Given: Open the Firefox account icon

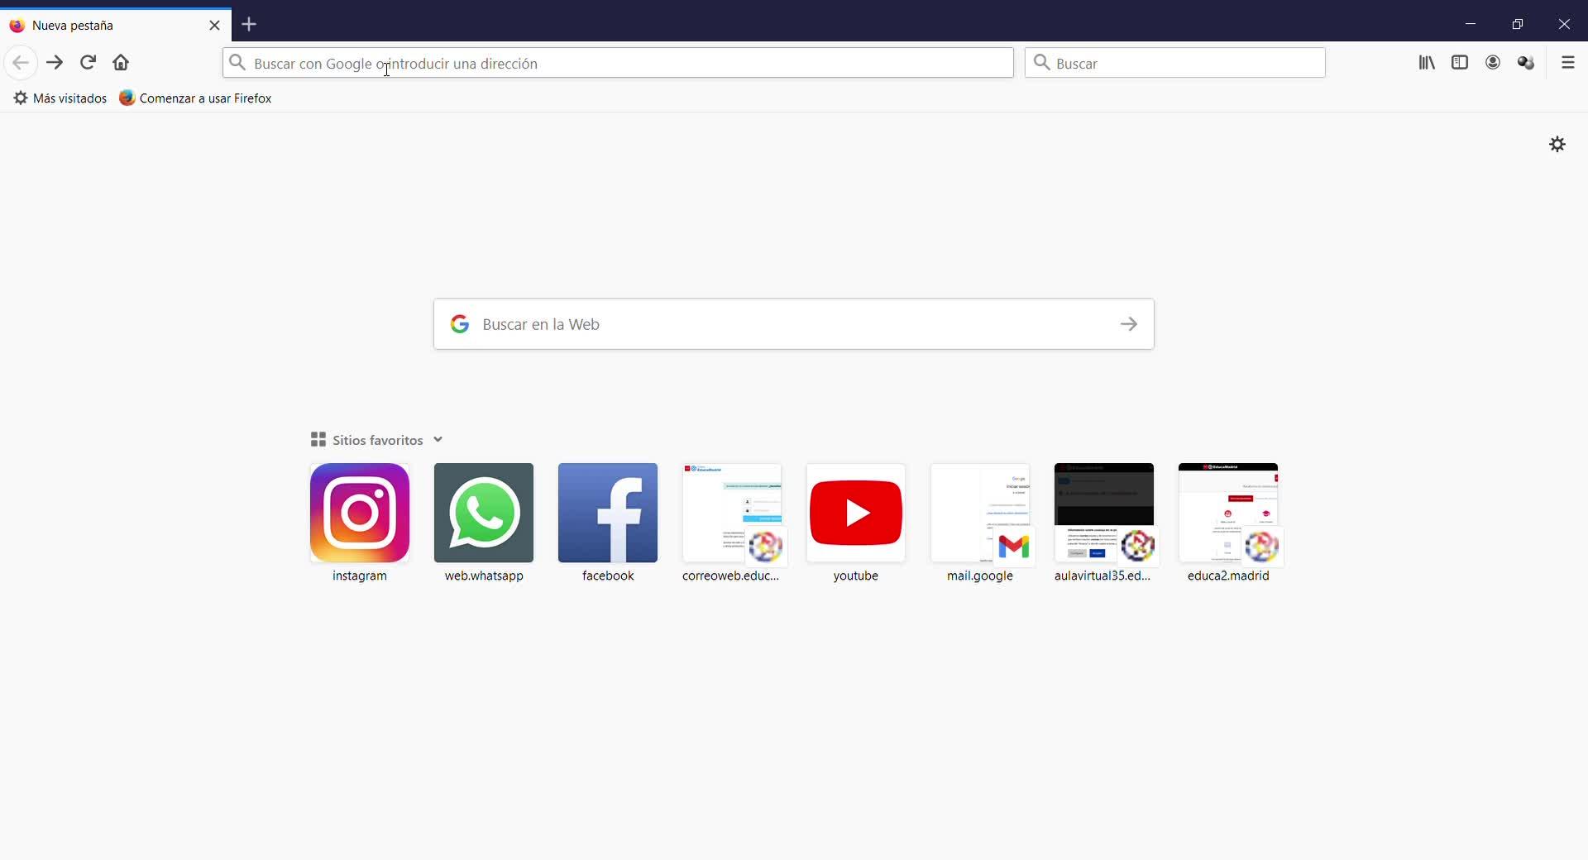Looking at the screenshot, I should tap(1493, 63).
